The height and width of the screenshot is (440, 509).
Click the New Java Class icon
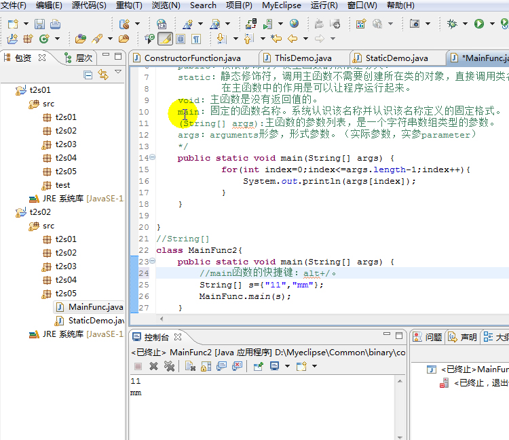coord(44,39)
